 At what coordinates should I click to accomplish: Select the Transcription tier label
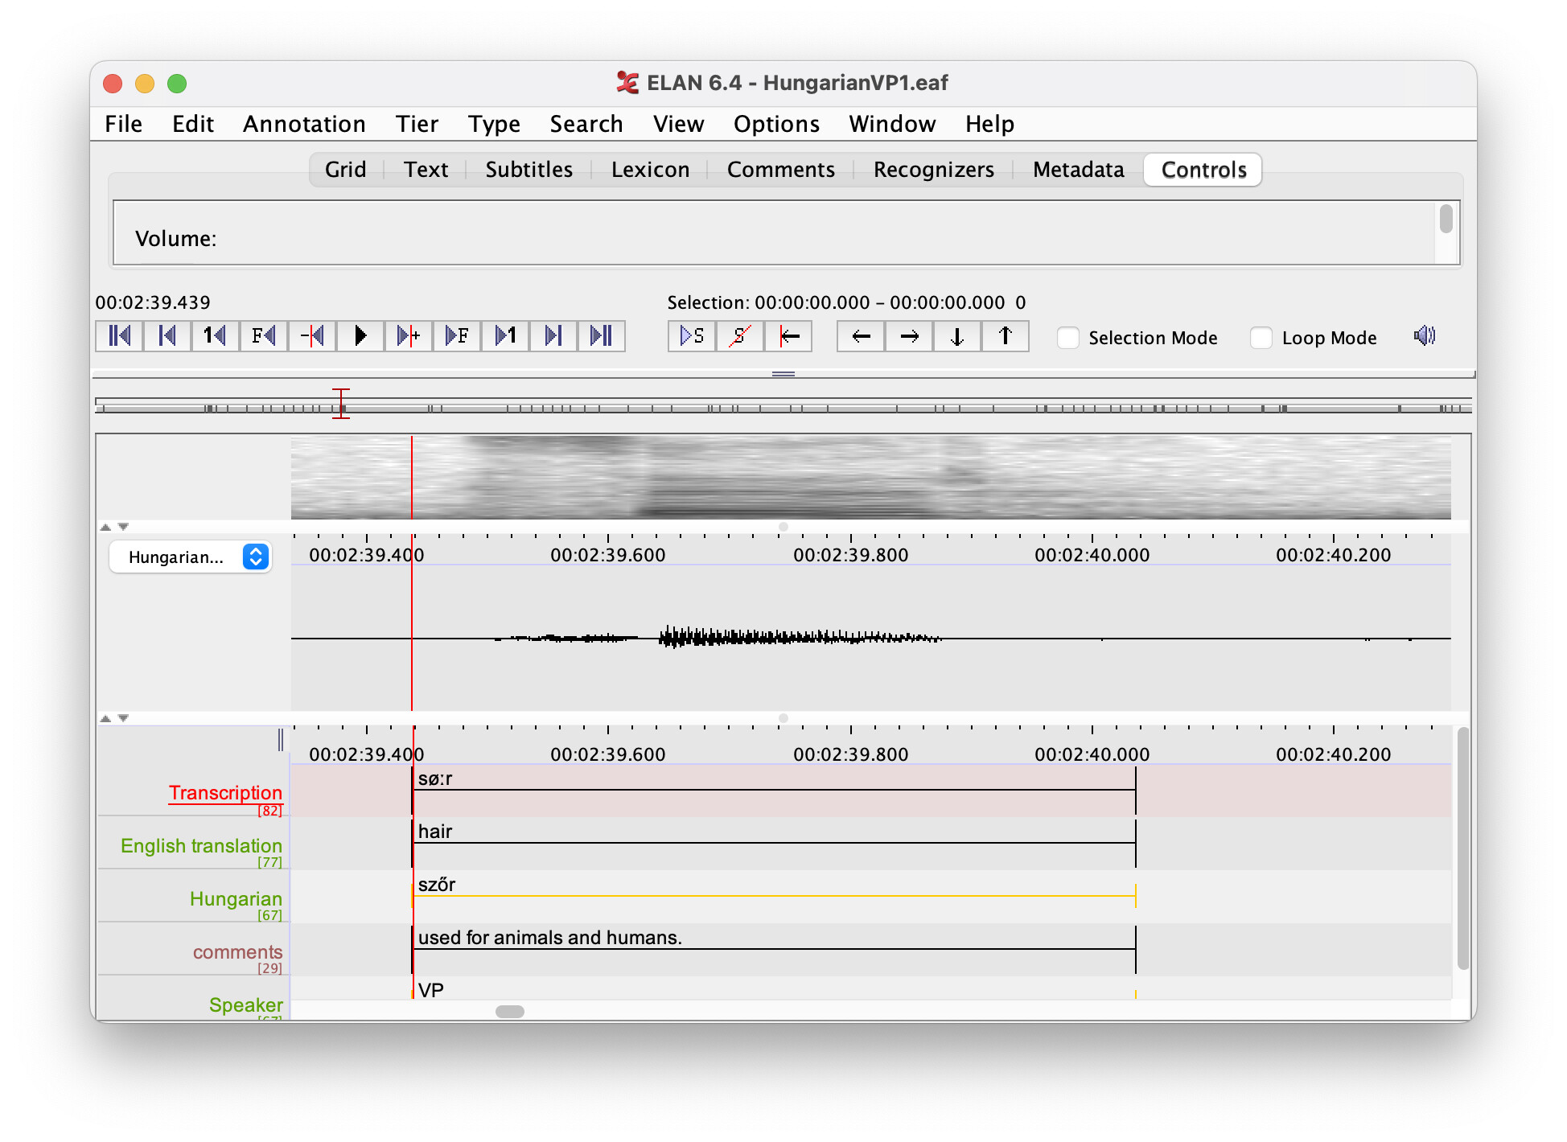click(x=225, y=793)
